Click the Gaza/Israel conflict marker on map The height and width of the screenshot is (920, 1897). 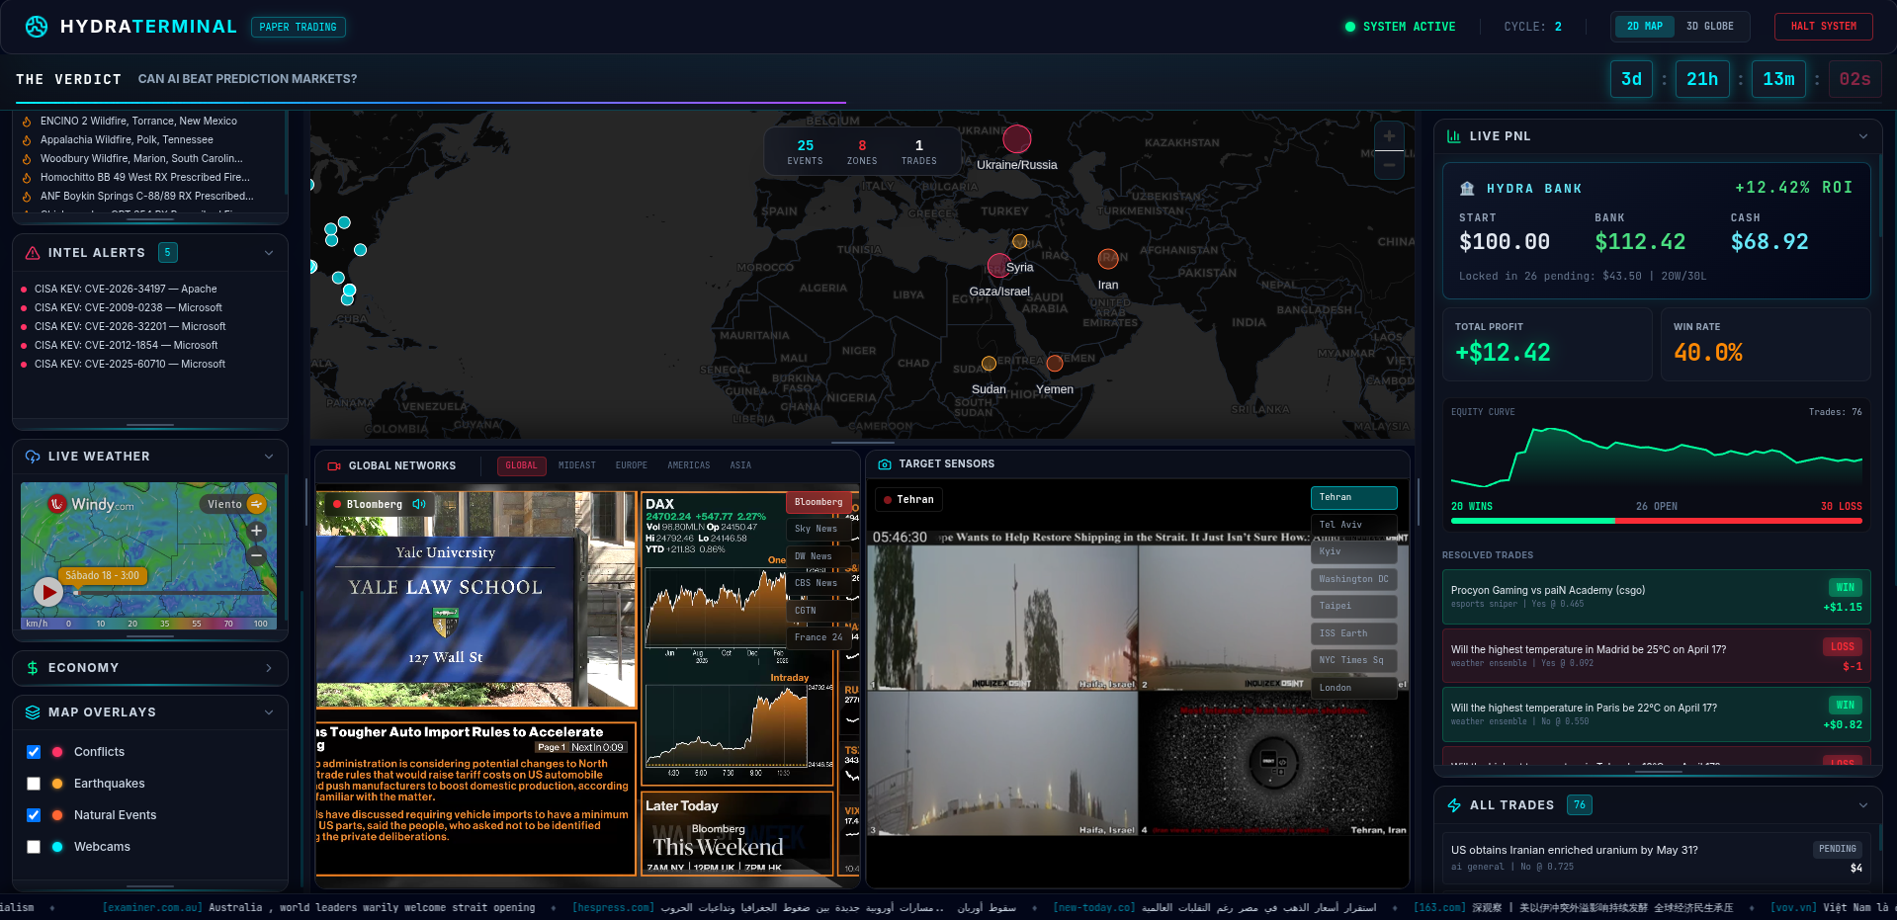pos(998,266)
